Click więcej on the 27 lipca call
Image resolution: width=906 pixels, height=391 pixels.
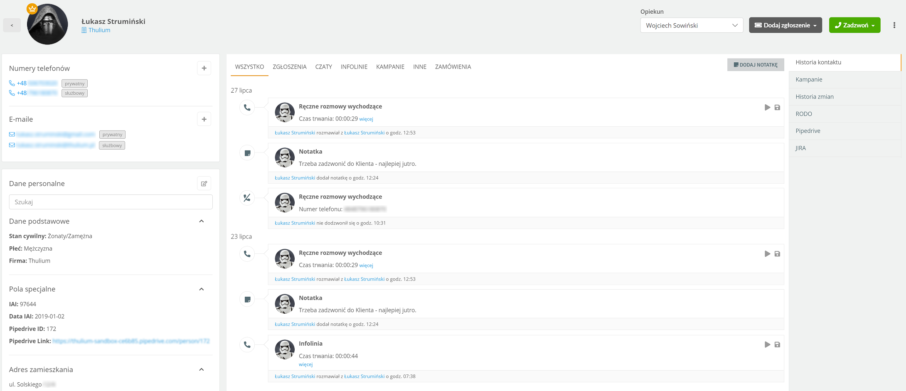366,119
